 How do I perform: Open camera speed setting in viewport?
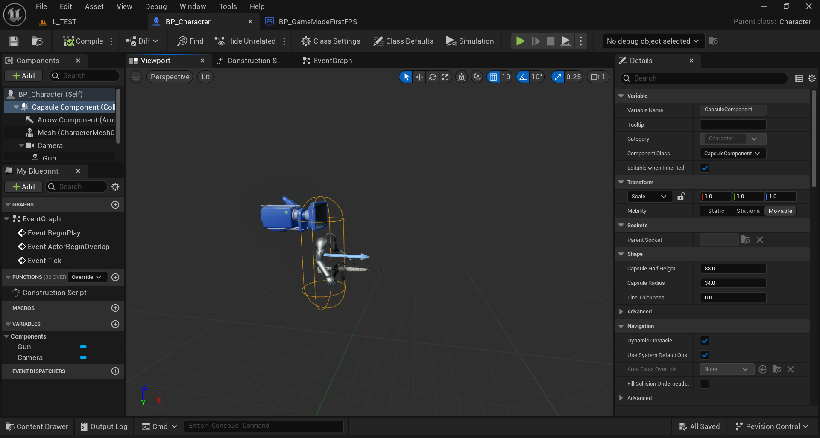coord(598,77)
